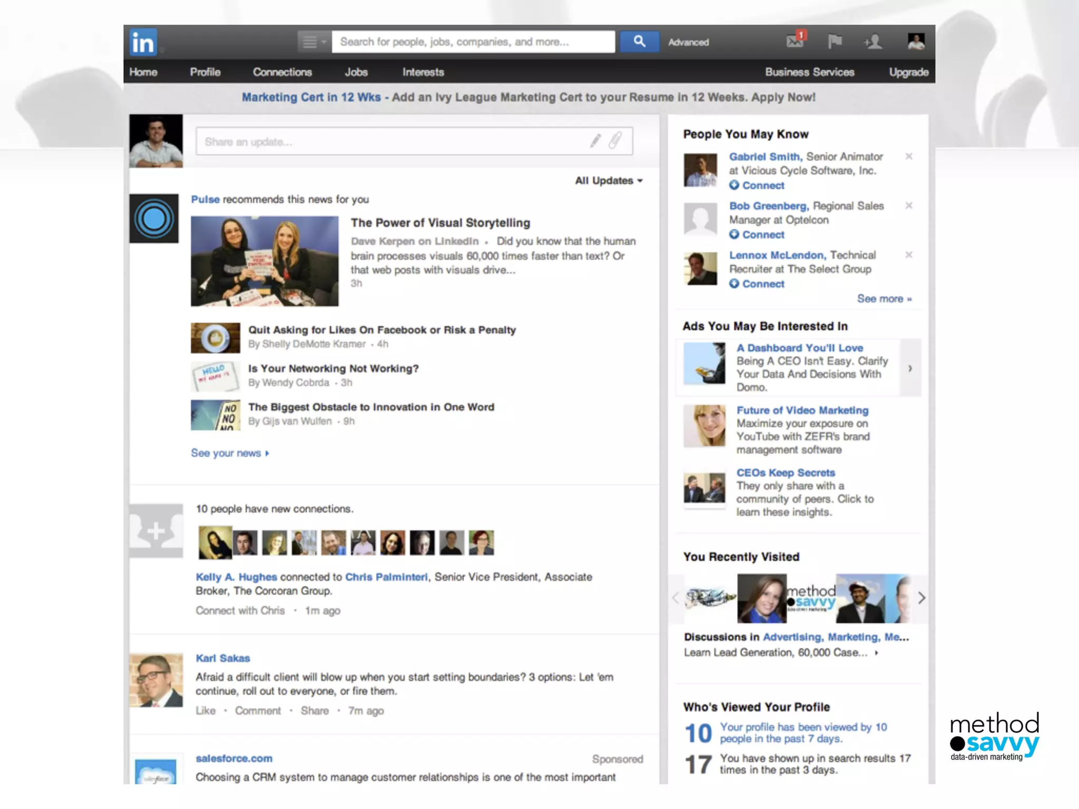Dismiss Bob Greenberg suggestion
The width and height of the screenshot is (1079, 809).
[909, 206]
